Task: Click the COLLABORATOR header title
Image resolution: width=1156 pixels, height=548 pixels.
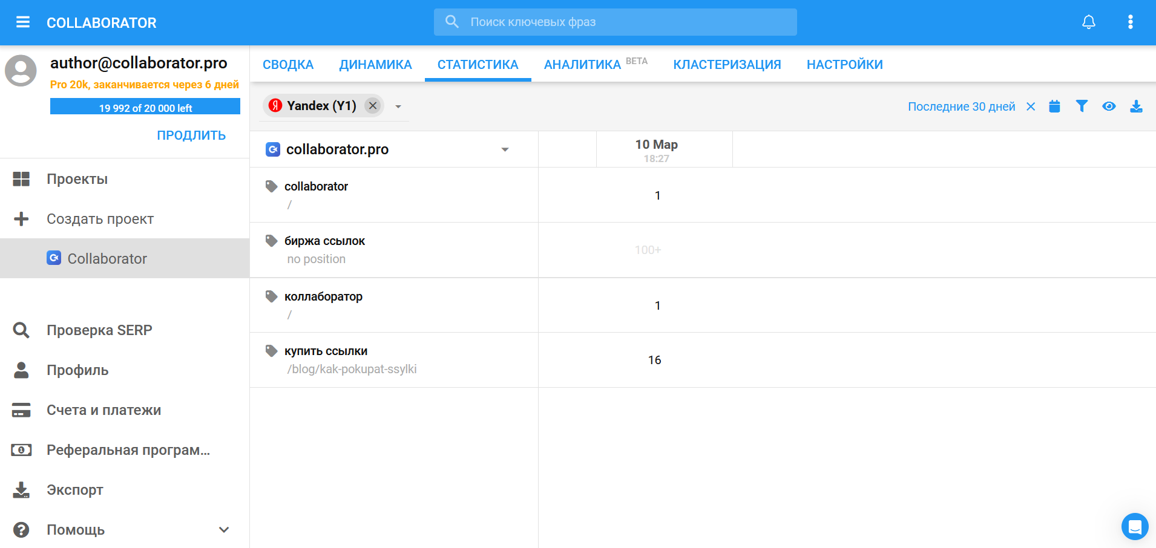Action: (x=102, y=23)
